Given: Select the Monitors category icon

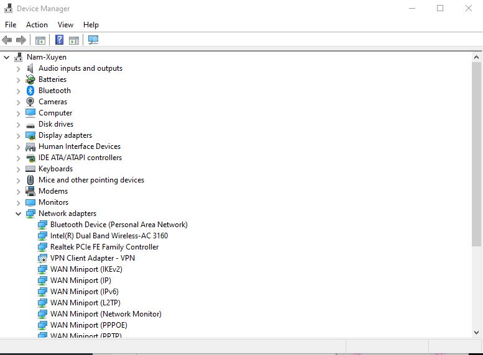Looking at the screenshot, I should pos(30,202).
